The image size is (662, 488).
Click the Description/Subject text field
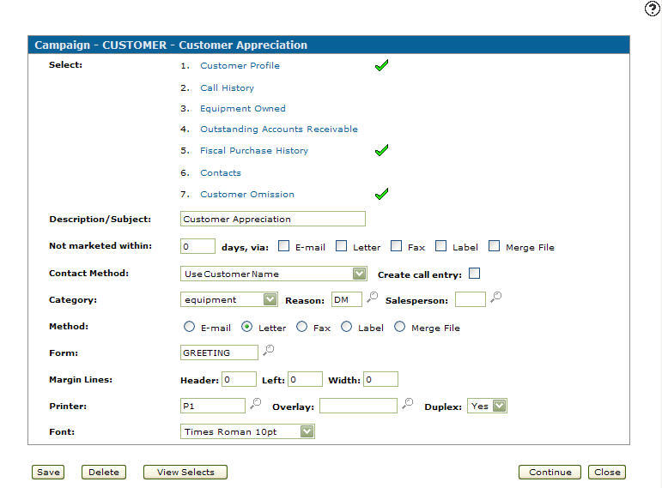[x=273, y=219]
